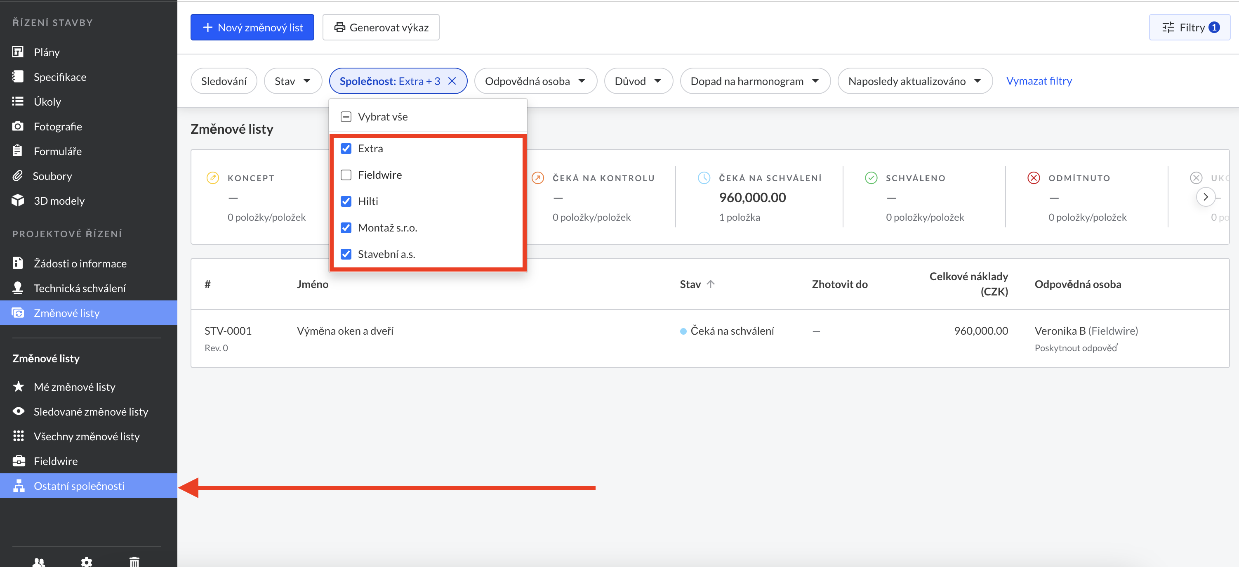1239x567 pixels.
Task: Click the printer icon in Generovat výkaz
Action: pyautogui.click(x=339, y=27)
